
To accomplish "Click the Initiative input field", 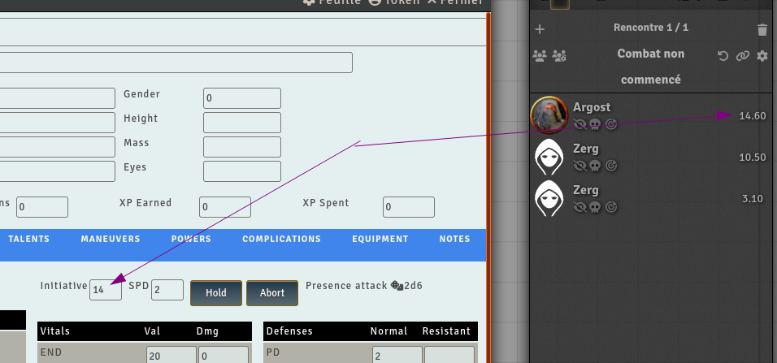I will [106, 289].
